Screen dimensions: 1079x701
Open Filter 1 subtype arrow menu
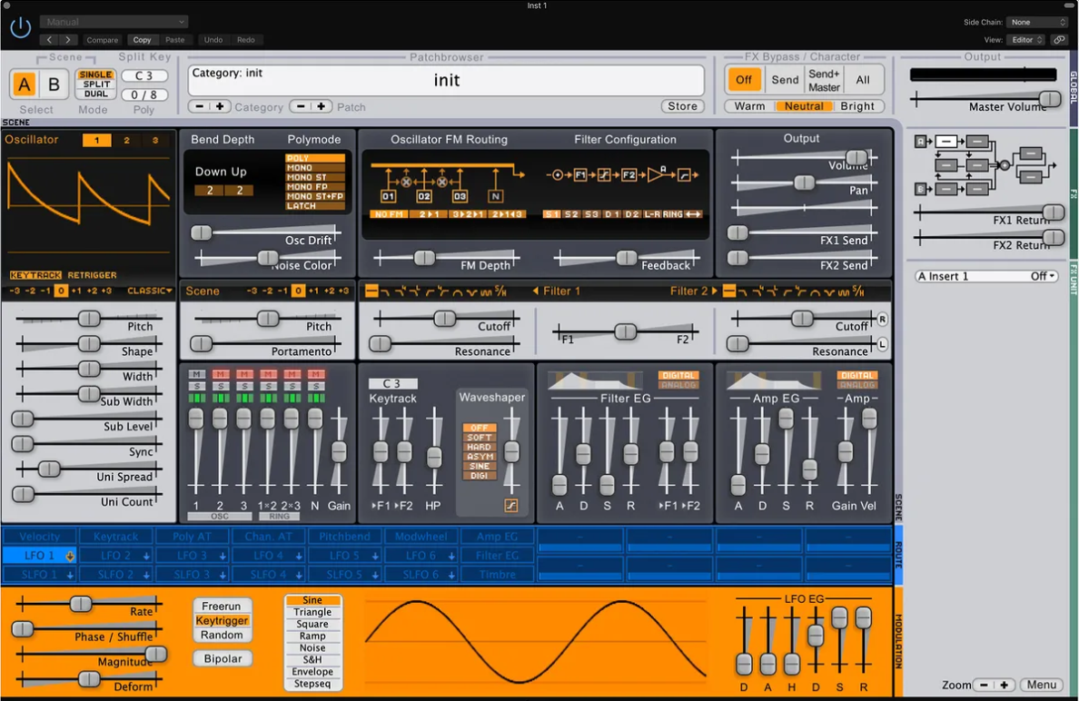point(535,291)
